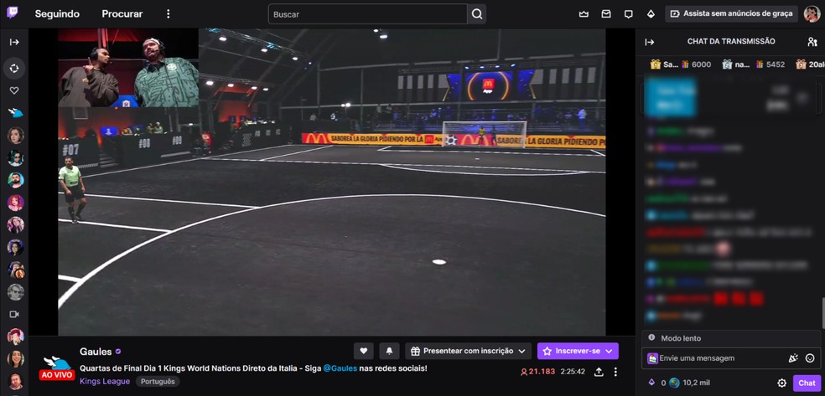The width and height of the screenshot is (825, 396).
Task: Click the Inscrever-se subscribe button
Action: pos(578,351)
